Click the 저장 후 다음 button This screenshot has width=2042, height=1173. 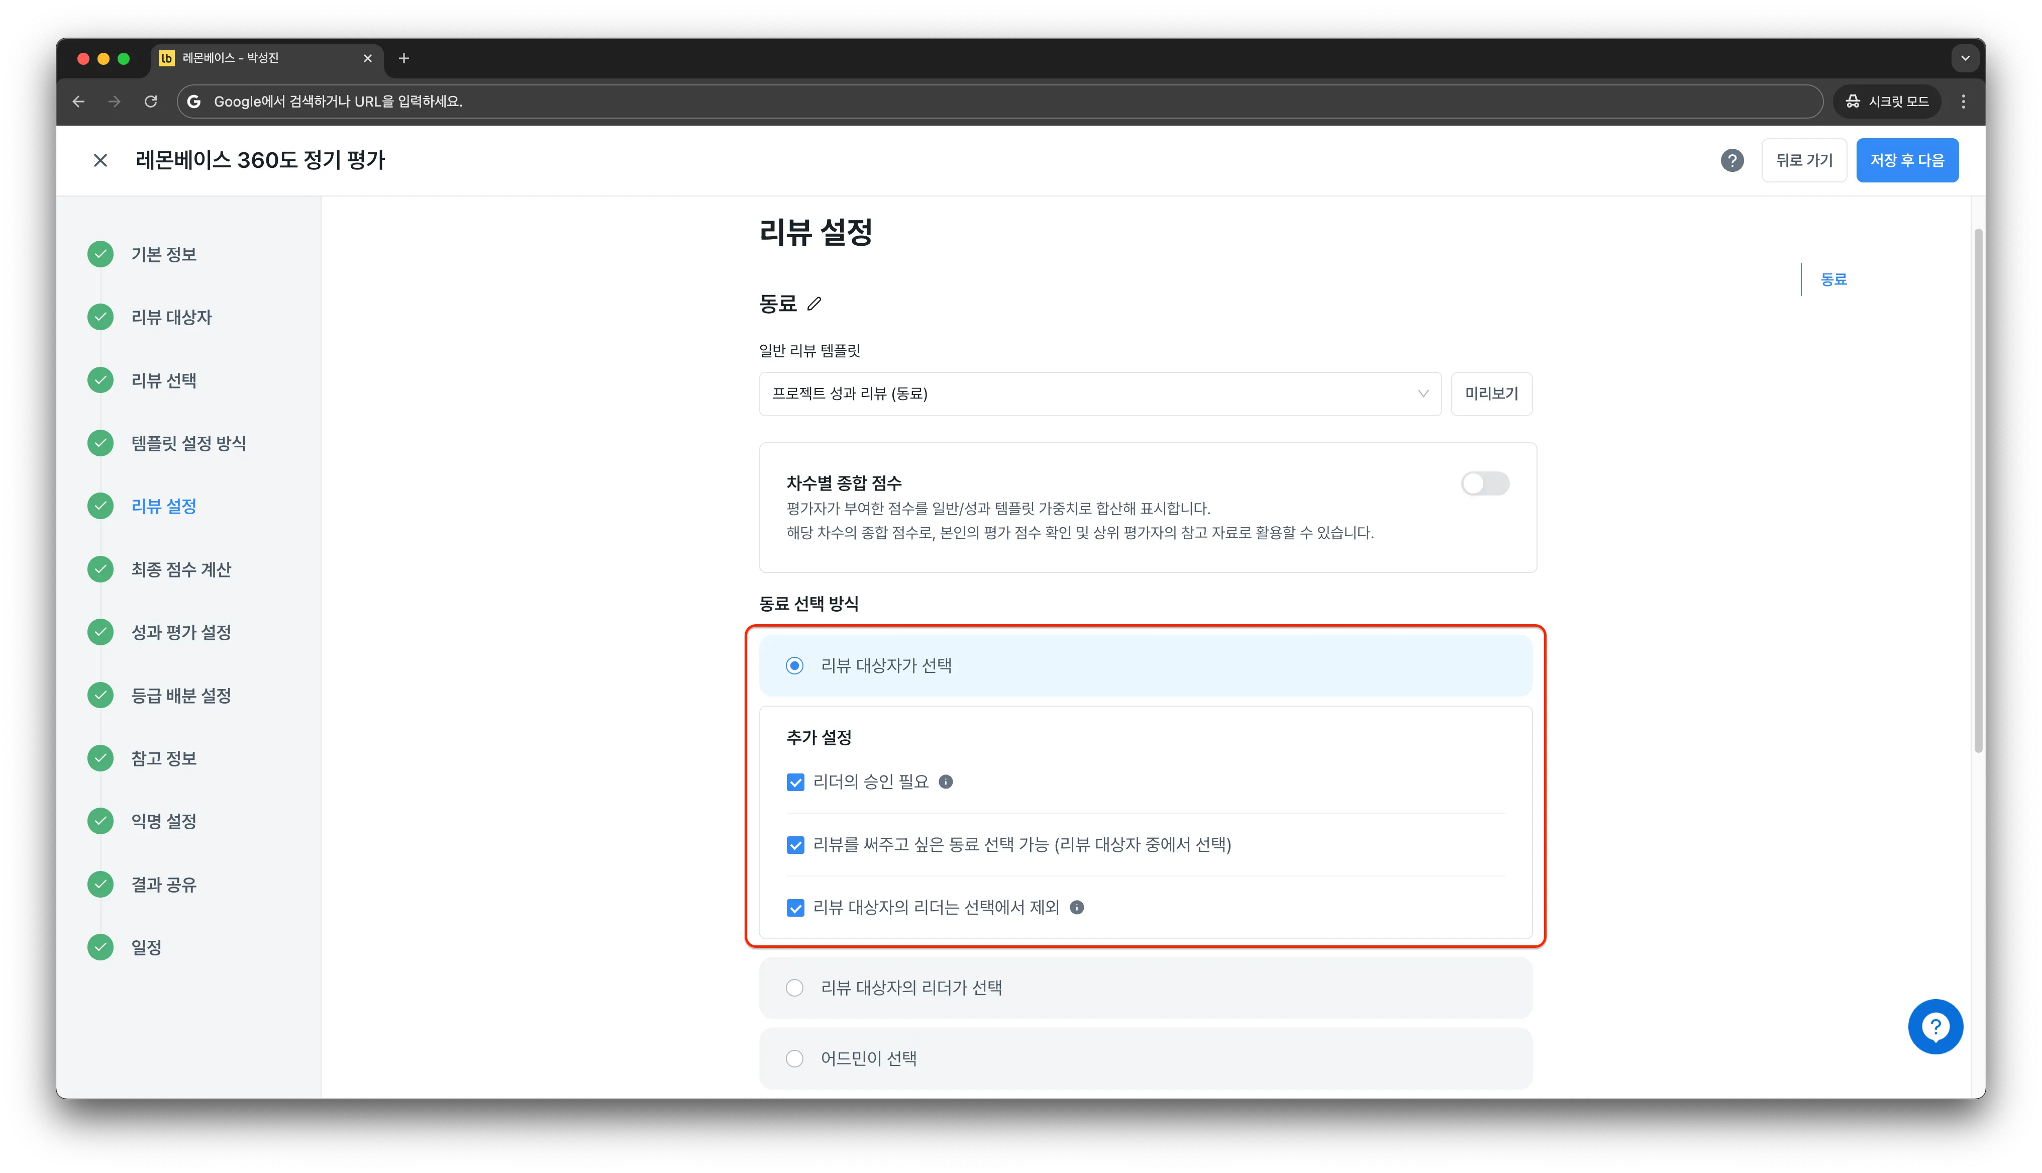(1907, 160)
